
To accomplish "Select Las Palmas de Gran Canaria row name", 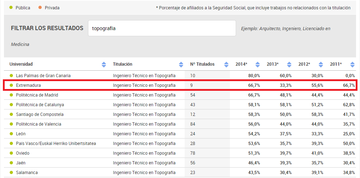I will (x=43, y=75).
